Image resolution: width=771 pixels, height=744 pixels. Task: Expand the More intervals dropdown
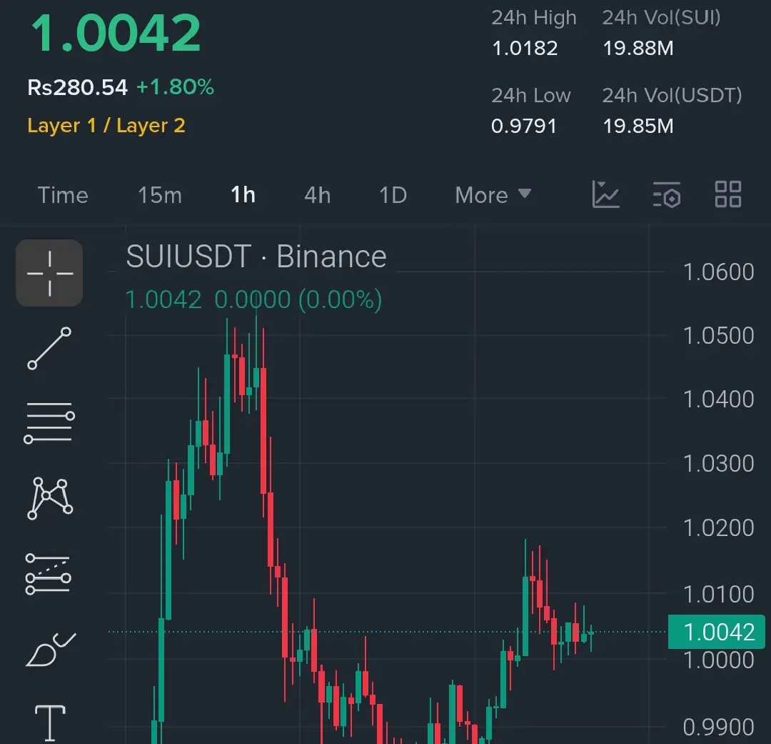point(493,195)
